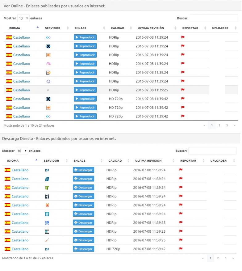Viewport: 242px width, 271px height.
Task: Sort Ver Online table by Calidad column
Action: point(118,28)
